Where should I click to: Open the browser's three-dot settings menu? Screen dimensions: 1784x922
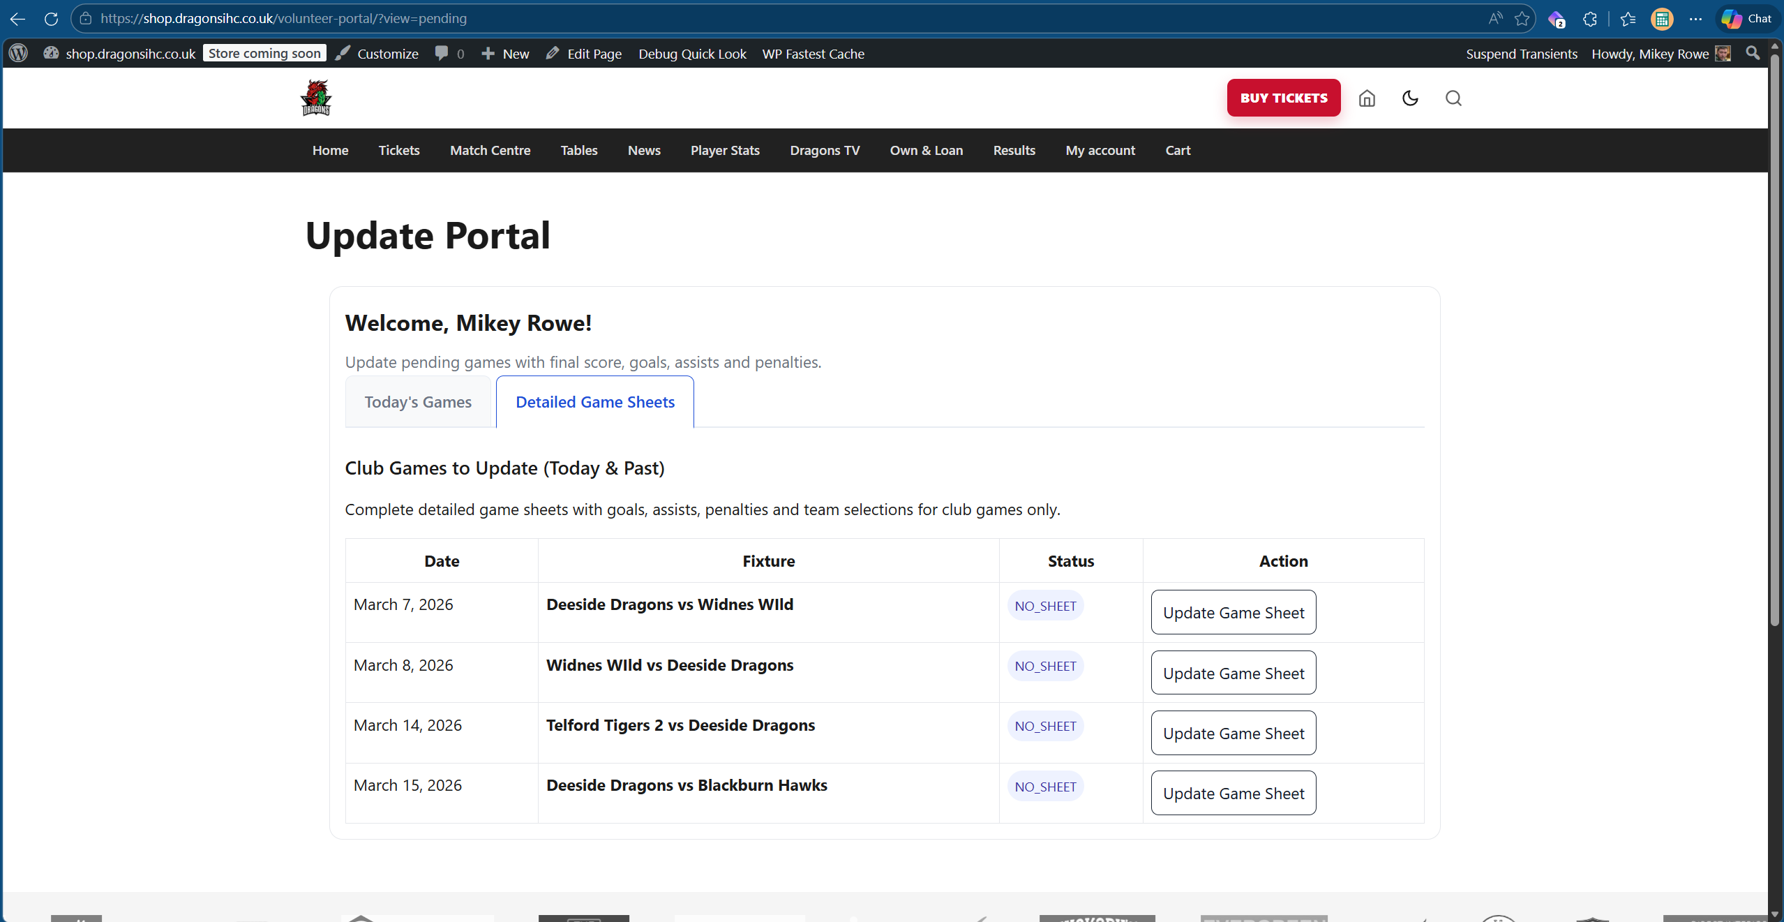[1695, 19]
